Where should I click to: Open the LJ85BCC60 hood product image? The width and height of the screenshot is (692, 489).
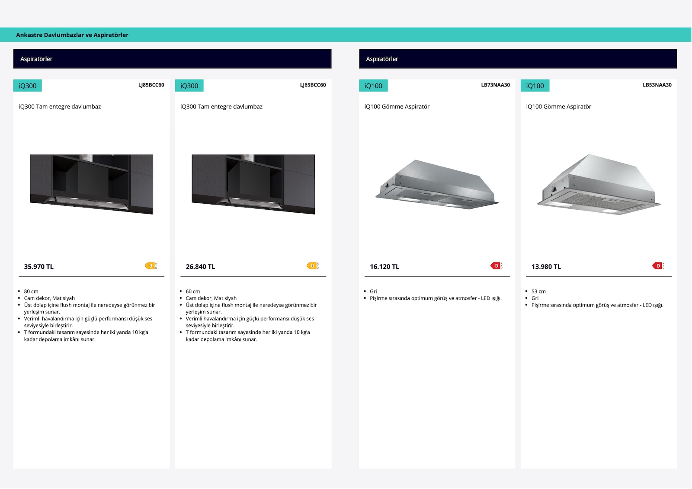(x=91, y=184)
